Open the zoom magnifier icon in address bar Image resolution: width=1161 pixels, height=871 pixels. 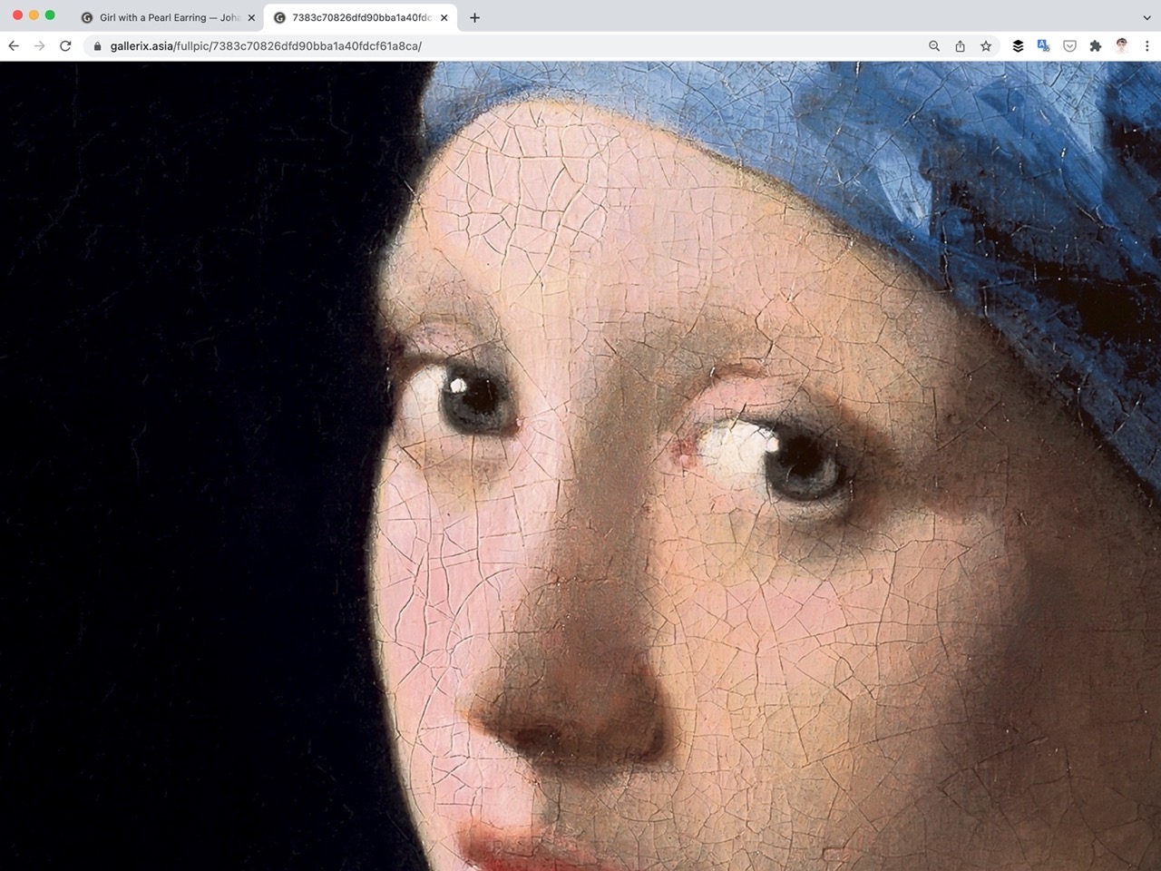coord(934,46)
